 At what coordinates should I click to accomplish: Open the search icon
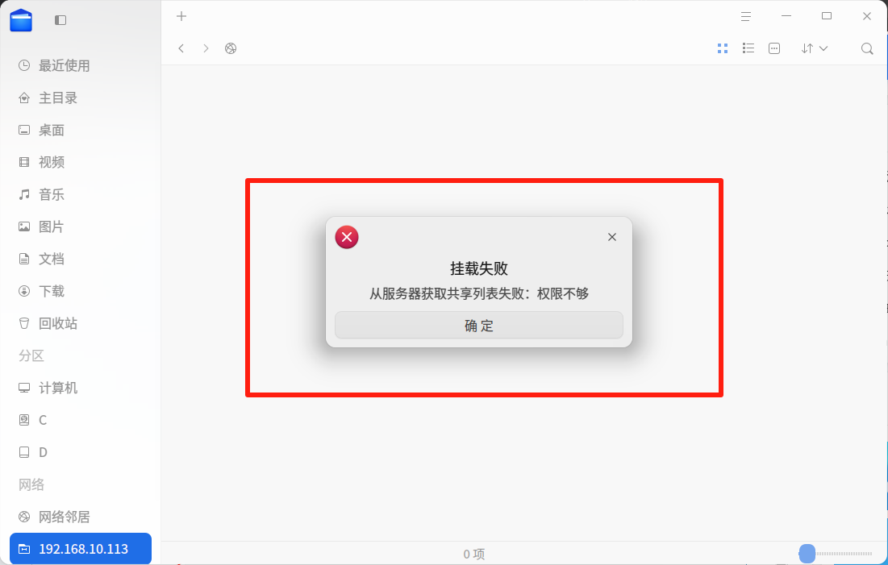(867, 48)
